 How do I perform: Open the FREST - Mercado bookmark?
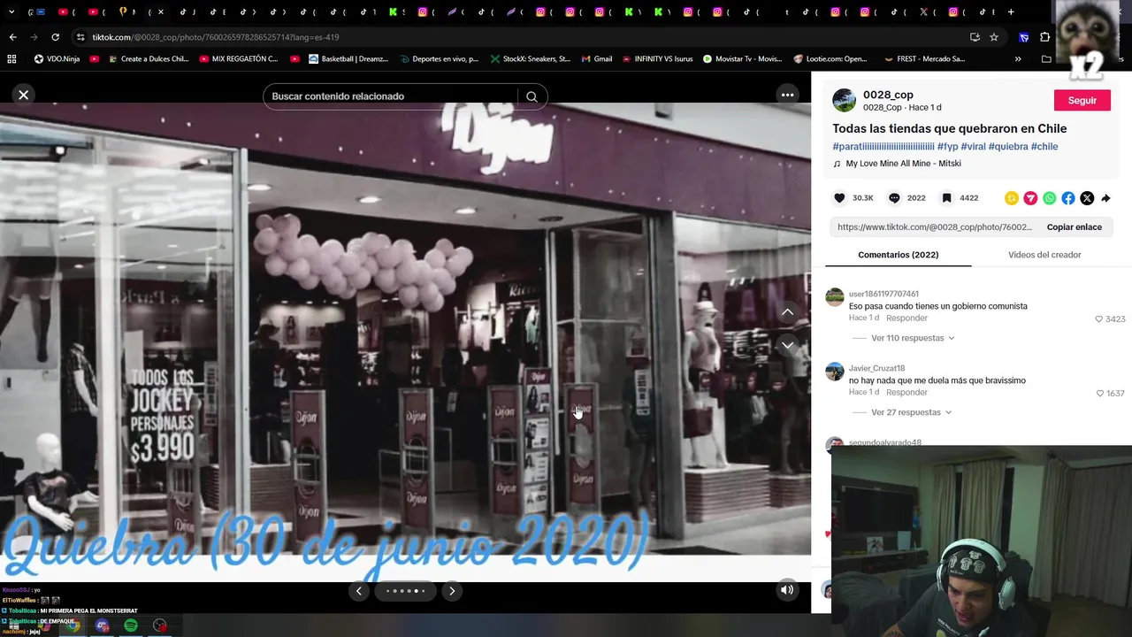click(x=924, y=59)
